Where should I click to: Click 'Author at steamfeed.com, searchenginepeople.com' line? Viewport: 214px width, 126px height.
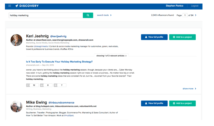pos(60,40)
